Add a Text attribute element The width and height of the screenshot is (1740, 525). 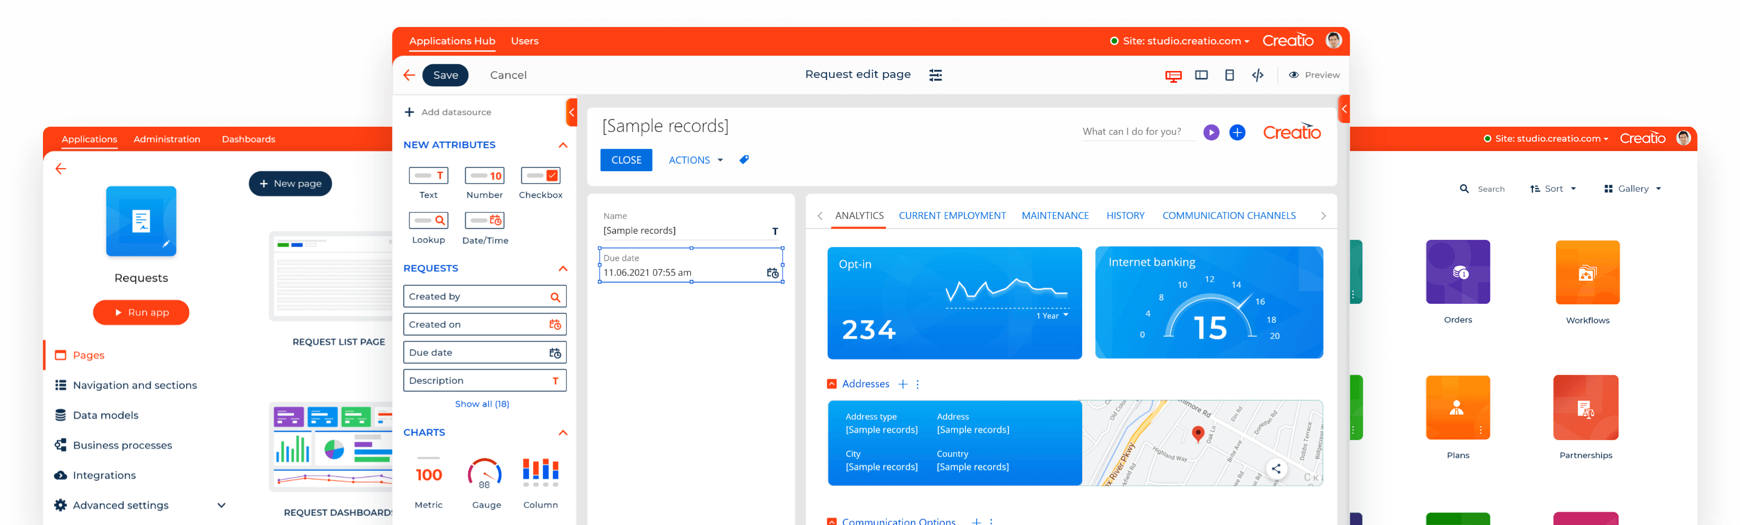pos(428,183)
